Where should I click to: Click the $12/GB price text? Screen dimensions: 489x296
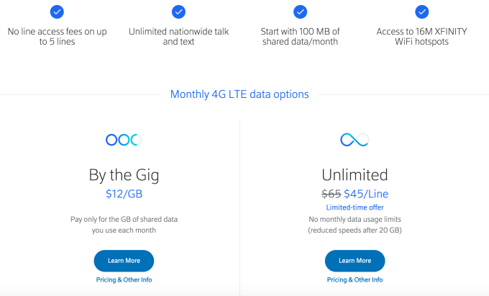124,192
